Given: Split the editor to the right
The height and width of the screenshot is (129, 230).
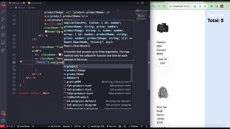Looking at the screenshot, I should (142, 3).
